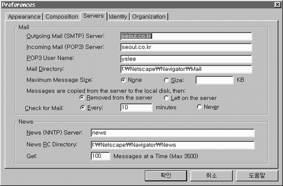Viewport: 283px width, 186px height.
Task: Set Check for Mail to Never
Action: pyautogui.click(x=199, y=107)
